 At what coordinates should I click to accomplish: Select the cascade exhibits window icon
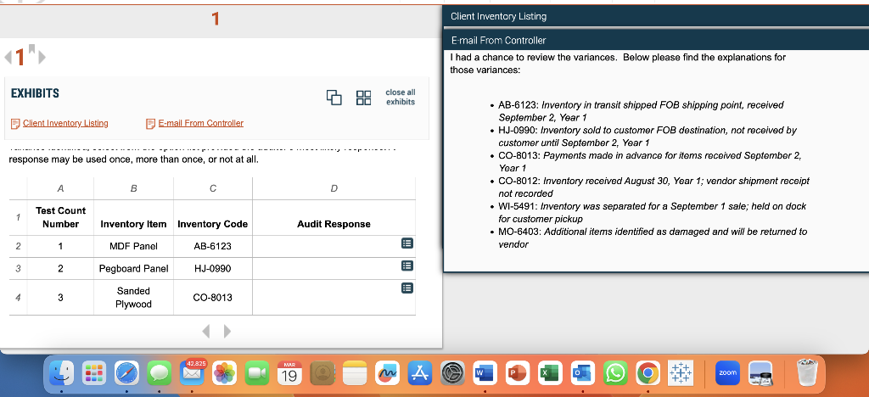coord(334,98)
